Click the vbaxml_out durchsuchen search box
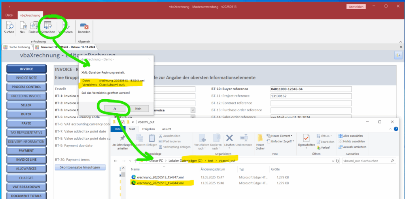This screenshot has width=405, height=199. coord(369,161)
